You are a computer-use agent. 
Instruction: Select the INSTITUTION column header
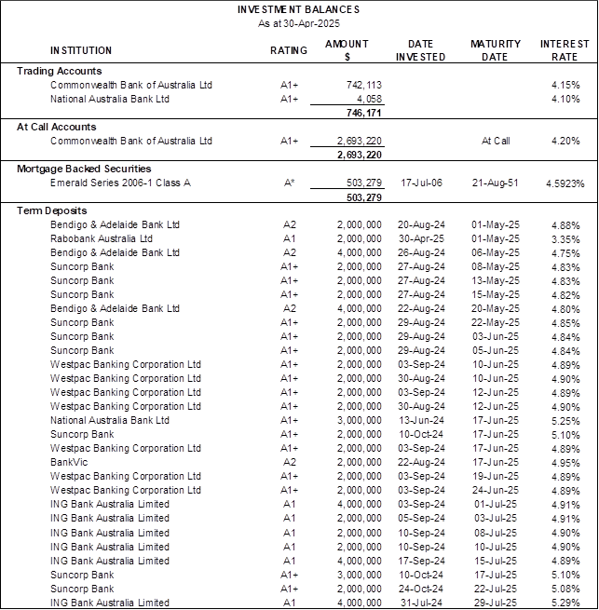[81, 50]
